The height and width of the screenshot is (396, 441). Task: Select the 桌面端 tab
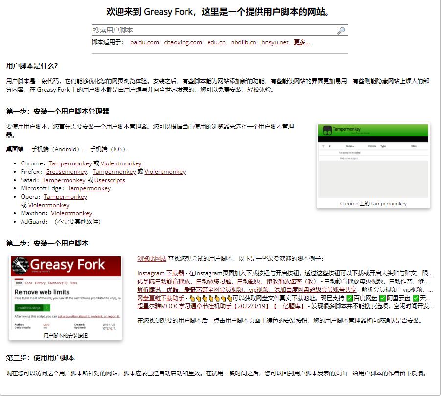(15, 149)
